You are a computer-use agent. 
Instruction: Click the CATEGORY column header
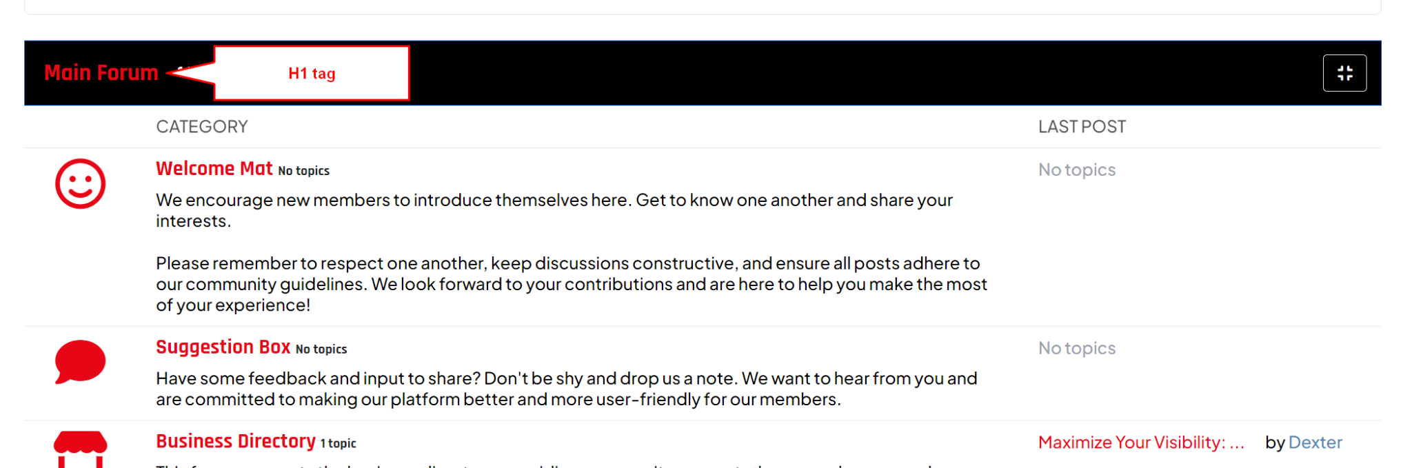[x=202, y=127]
